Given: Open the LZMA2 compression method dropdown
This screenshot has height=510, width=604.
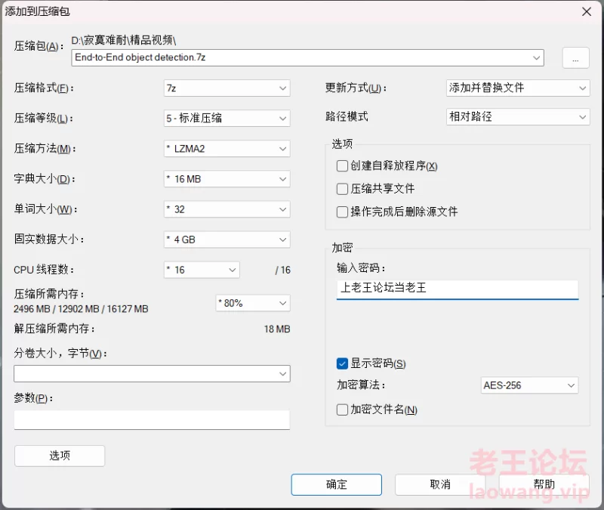Looking at the screenshot, I should tap(227, 149).
